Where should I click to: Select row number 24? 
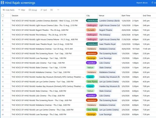pos(3,114)
